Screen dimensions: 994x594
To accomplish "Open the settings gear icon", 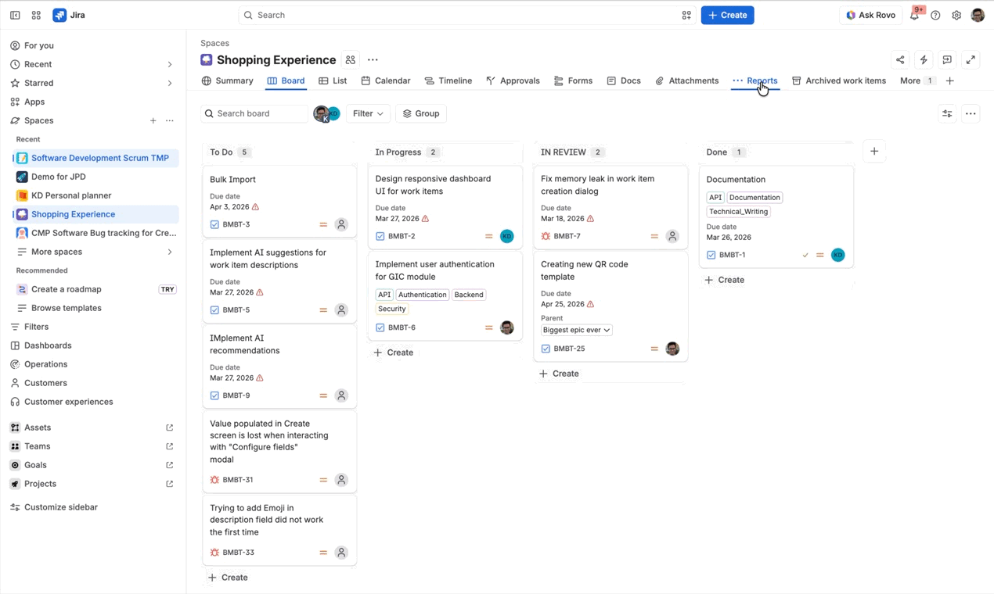I will point(956,15).
